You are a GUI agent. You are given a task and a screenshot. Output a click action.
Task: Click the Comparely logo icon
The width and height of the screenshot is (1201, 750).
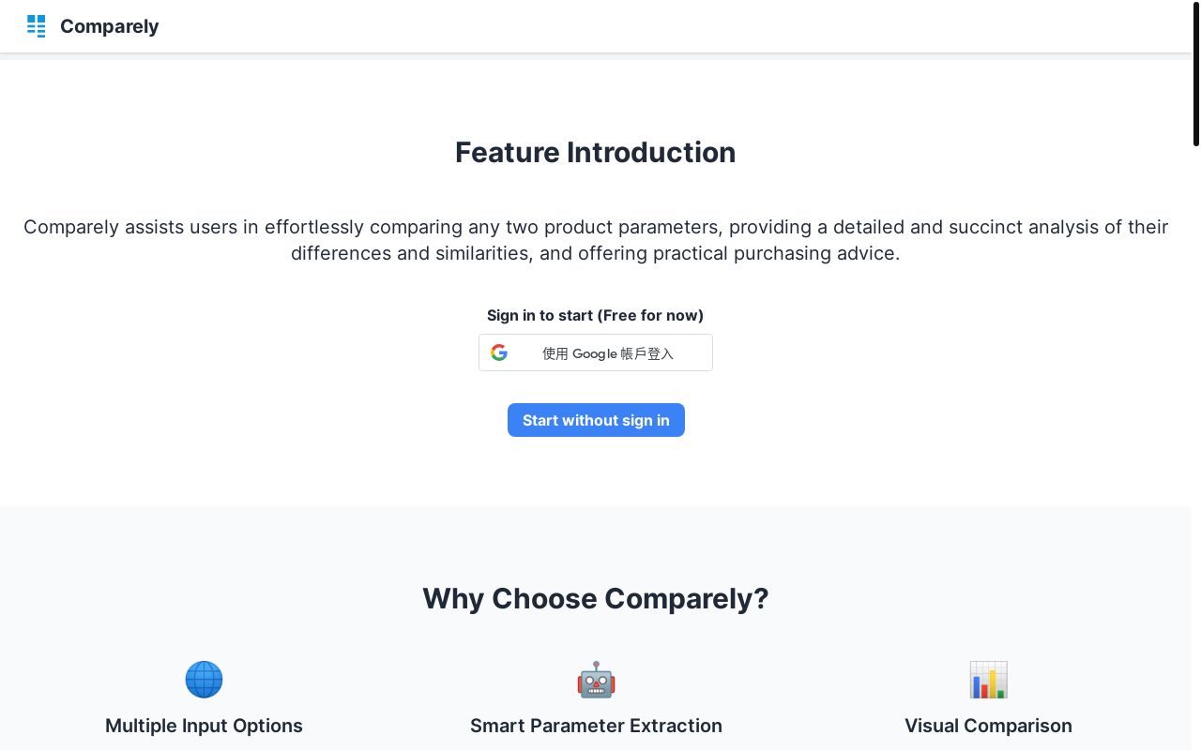(37, 26)
